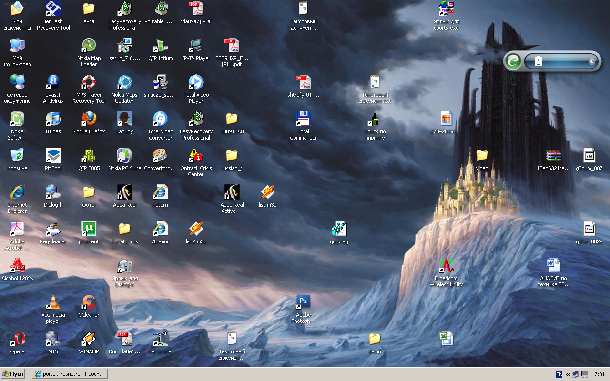Screen dimensions: 610x381
Task: Click the Пуск start button
Action: [13, 374]
